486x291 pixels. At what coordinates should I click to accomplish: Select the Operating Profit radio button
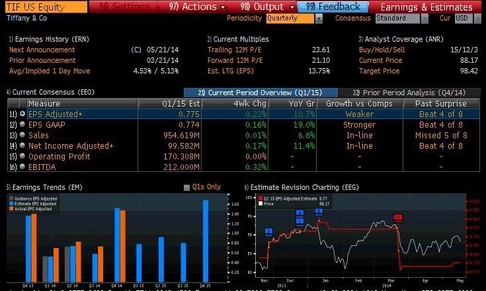(x=22, y=156)
